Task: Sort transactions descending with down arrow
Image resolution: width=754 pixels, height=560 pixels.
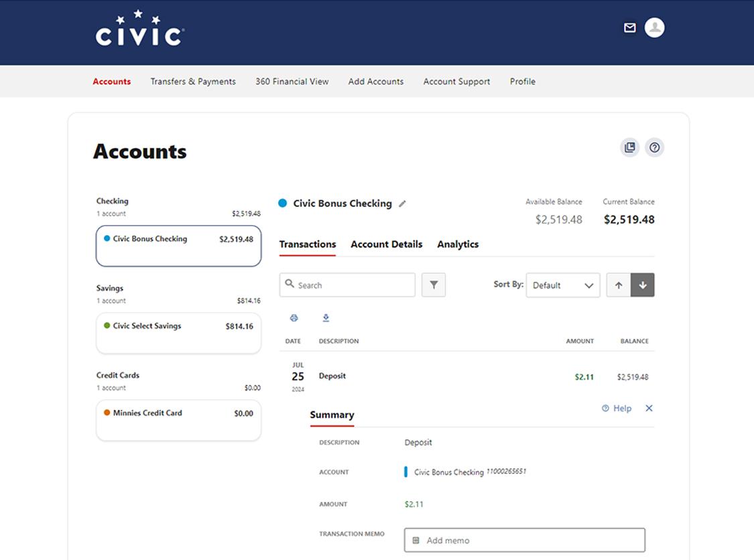Action: coord(643,285)
